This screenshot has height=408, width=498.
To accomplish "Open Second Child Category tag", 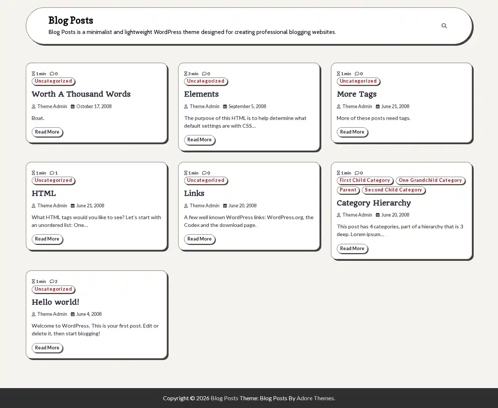I will [x=393, y=190].
